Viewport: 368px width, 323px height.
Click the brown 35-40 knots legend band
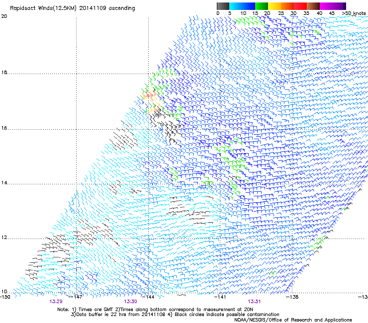[313, 6]
